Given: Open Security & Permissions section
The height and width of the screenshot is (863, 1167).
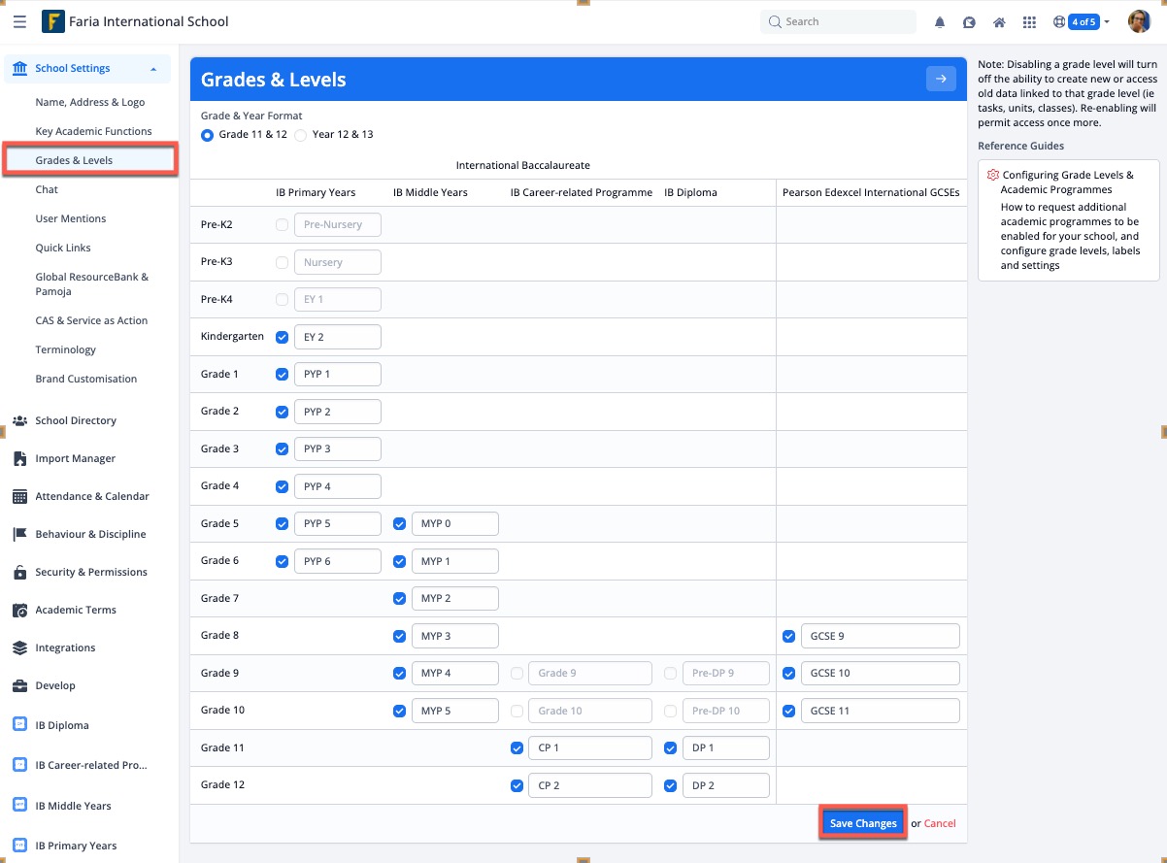Looking at the screenshot, I should tap(91, 572).
